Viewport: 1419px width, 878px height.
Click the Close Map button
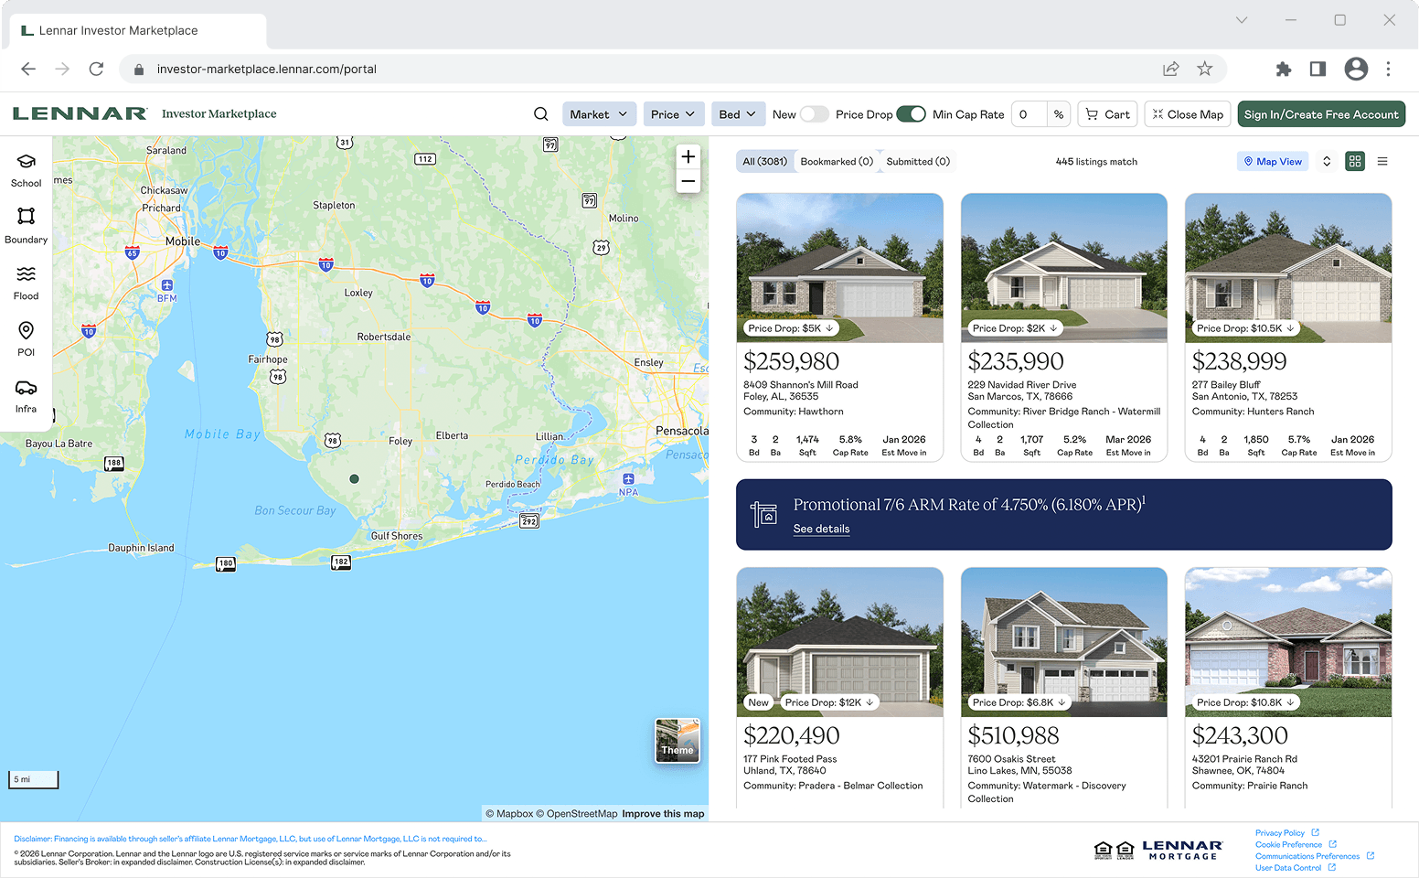(1188, 114)
